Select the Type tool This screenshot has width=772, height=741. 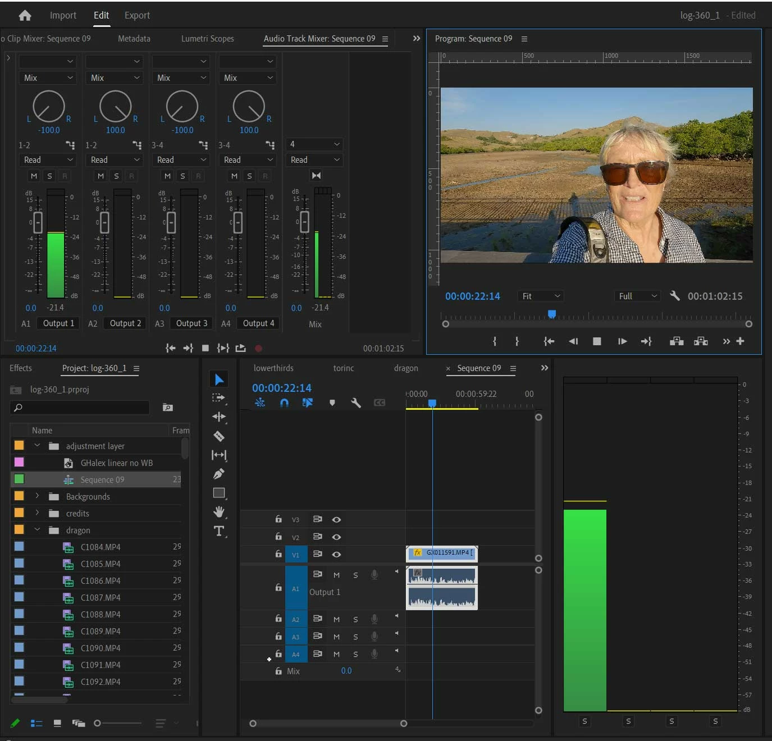[219, 531]
